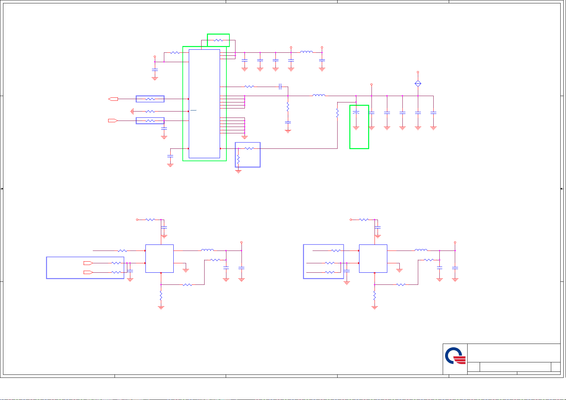Screen dimensions: 566x400
Task: Click lower port symbol in bottom-left blue box
Action: pos(88,272)
